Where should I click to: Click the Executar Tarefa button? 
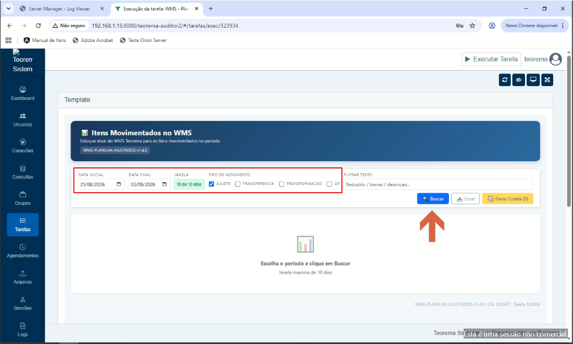click(x=491, y=59)
